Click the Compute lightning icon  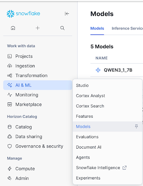pos(10,169)
